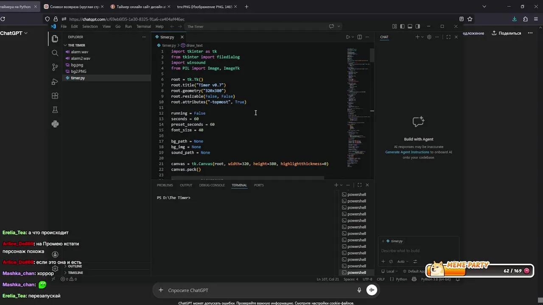Open Firefox hamburger application menu
The width and height of the screenshot is (543, 305).
[537, 19]
